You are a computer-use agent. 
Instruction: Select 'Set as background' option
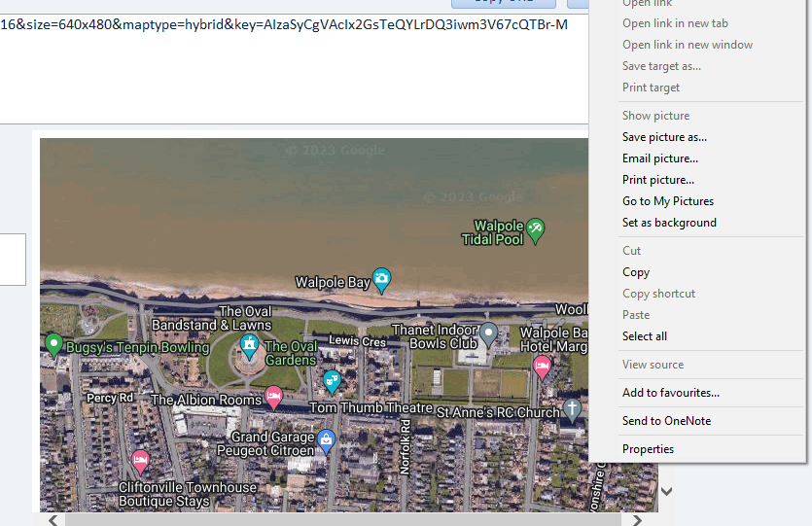coord(669,223)
